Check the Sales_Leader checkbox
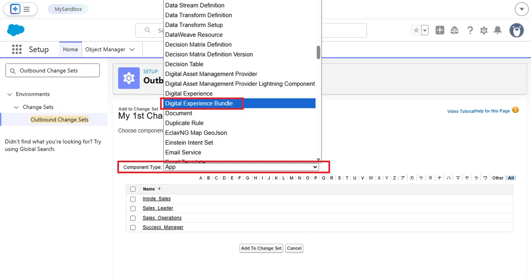531x279 pixels. click(133, 208)
